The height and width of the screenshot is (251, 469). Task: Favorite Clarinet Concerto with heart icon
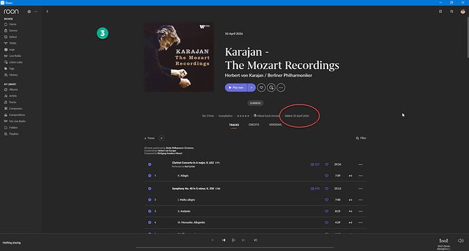pyautogui.click(x=327, y=164)
